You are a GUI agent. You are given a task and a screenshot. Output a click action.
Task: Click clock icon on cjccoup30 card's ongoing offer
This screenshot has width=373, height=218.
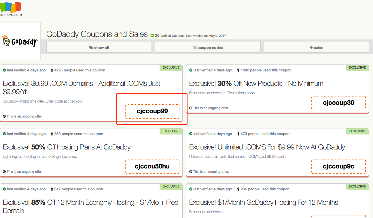point(191,108)
